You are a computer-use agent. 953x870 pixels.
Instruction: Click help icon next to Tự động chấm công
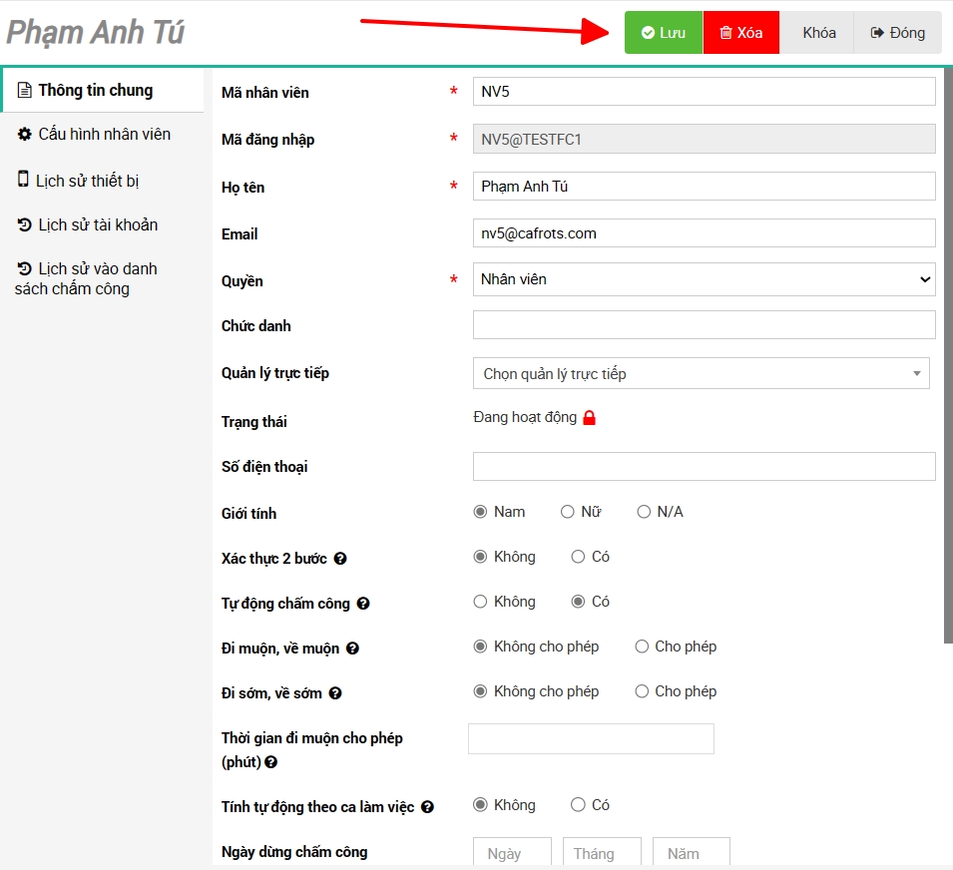(x=363, y=604)
